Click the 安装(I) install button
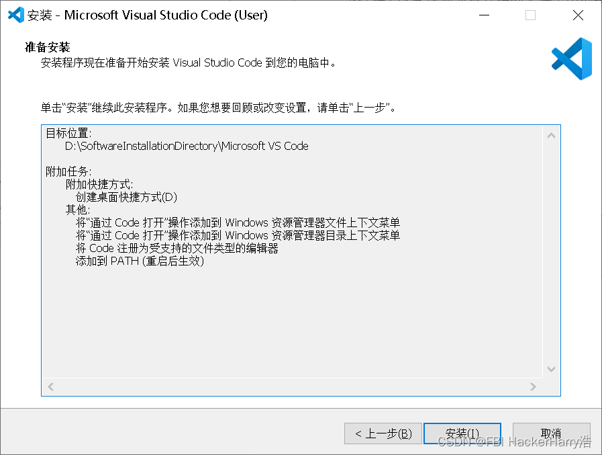Viewport: 602px width, 455px height. [462, 433]
